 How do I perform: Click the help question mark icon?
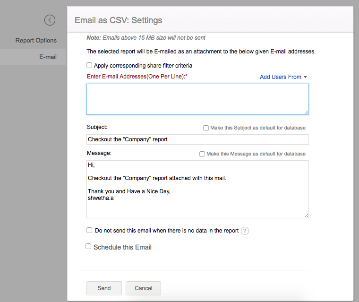(x=245, y=231)
